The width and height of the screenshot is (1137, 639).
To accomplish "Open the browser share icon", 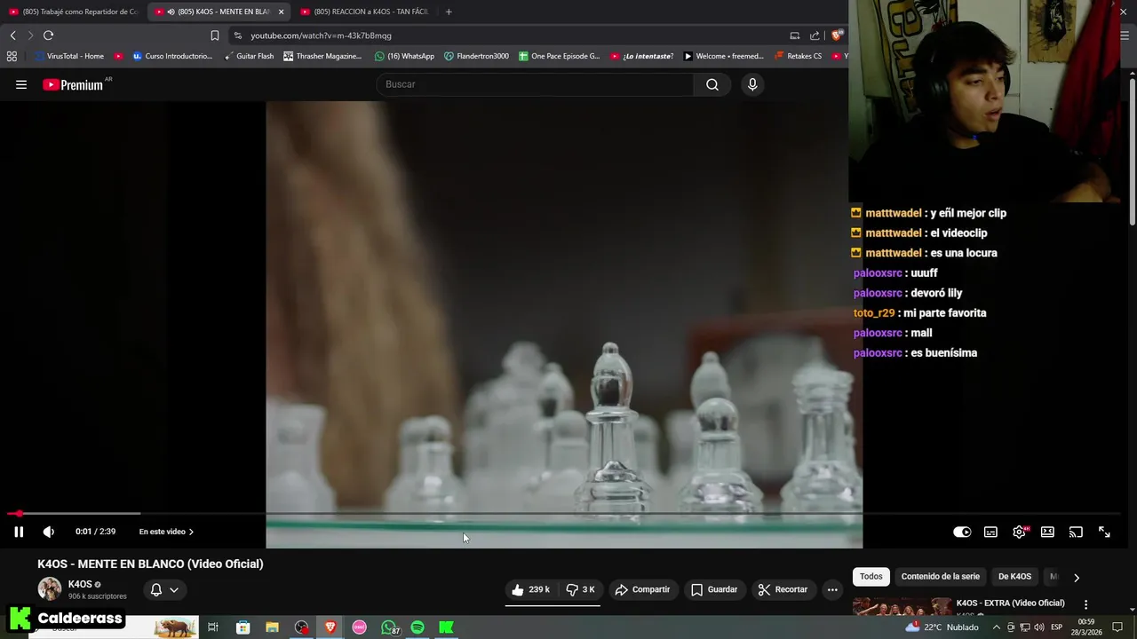I will tap(815, 35).
